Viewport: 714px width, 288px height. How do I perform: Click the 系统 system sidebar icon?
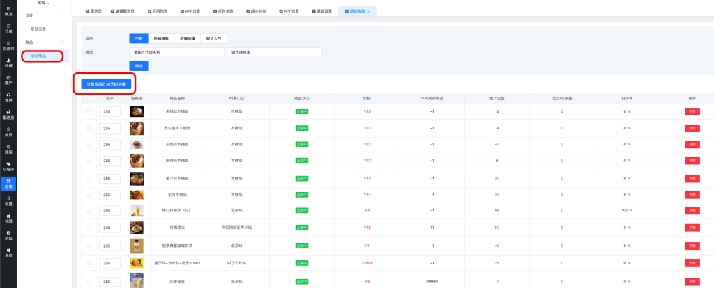tap(8, 252)
